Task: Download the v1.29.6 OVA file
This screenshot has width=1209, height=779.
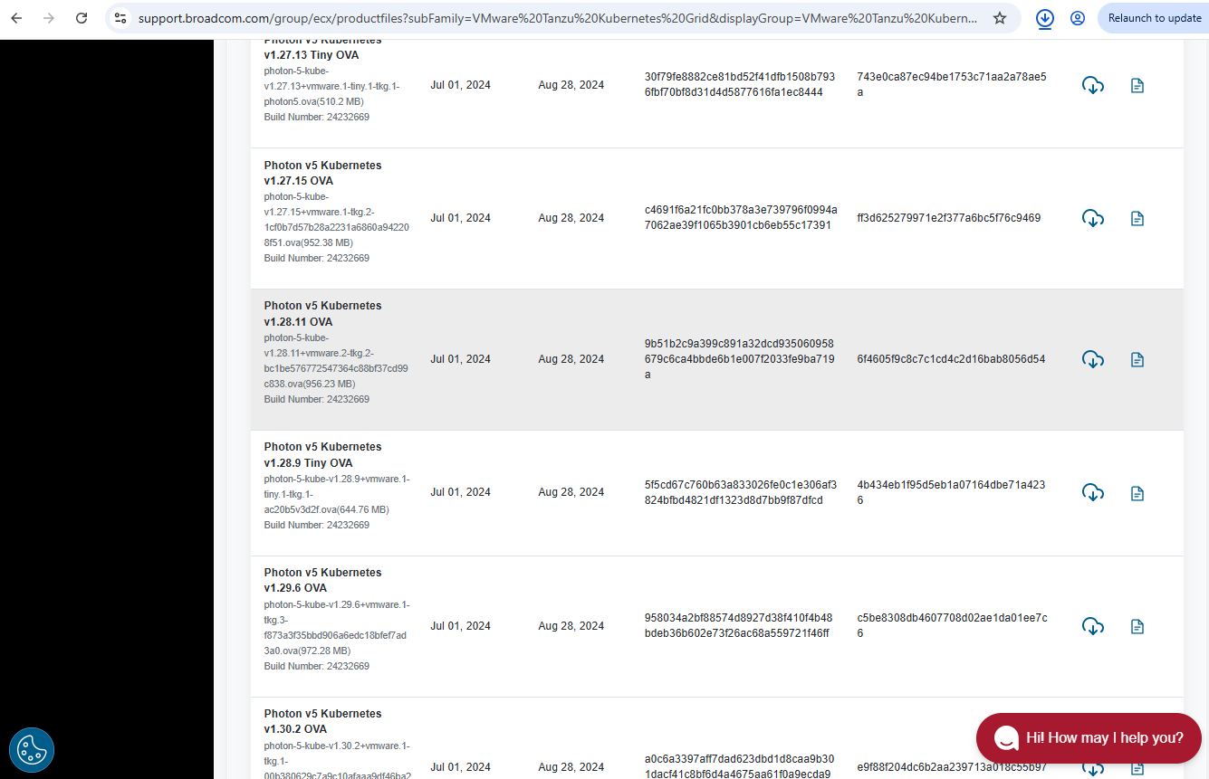Action: pyautogui.click(x=1093, y=627)
